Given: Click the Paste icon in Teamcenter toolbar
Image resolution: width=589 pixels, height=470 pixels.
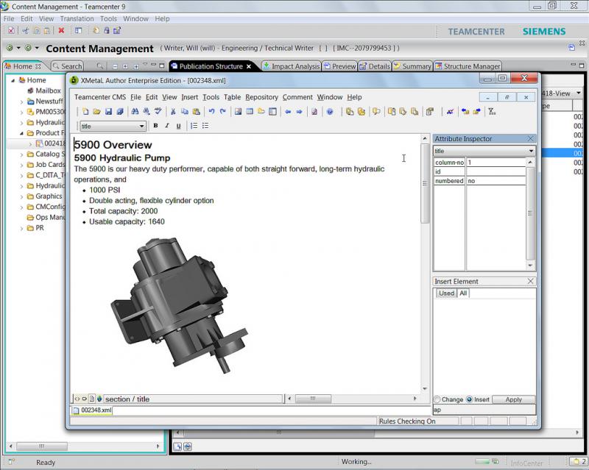Looking at the screenshot, I should [x=47, y=31].
